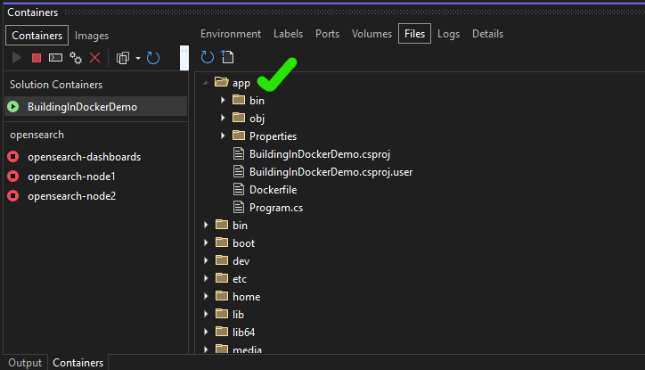Open the Logs tab
Screen dimensions: 645x370
click(448, 34)
